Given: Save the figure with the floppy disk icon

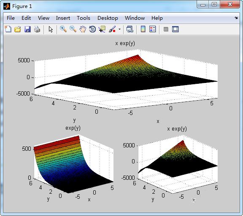Looking at the screenshot, I should click(27, 29).
